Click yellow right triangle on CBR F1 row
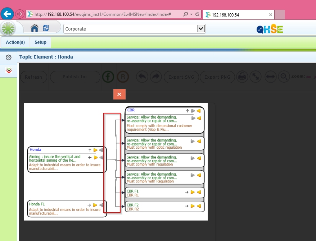 click(x=193, y=192)
